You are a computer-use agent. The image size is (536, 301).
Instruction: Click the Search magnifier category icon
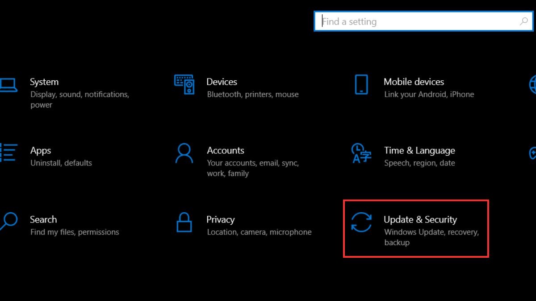(8, 221)
